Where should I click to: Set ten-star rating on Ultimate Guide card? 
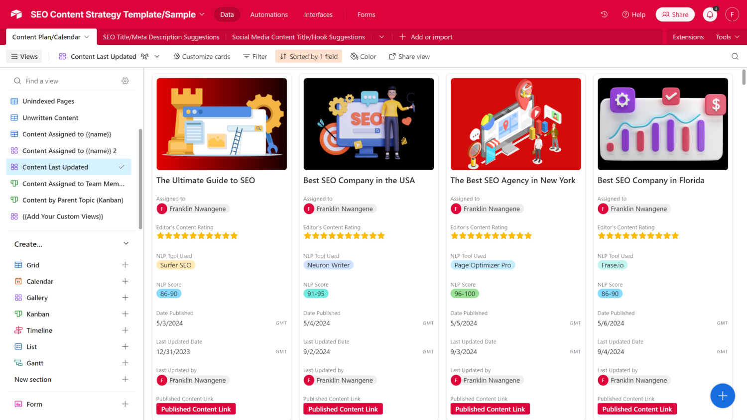coord(234,236)
